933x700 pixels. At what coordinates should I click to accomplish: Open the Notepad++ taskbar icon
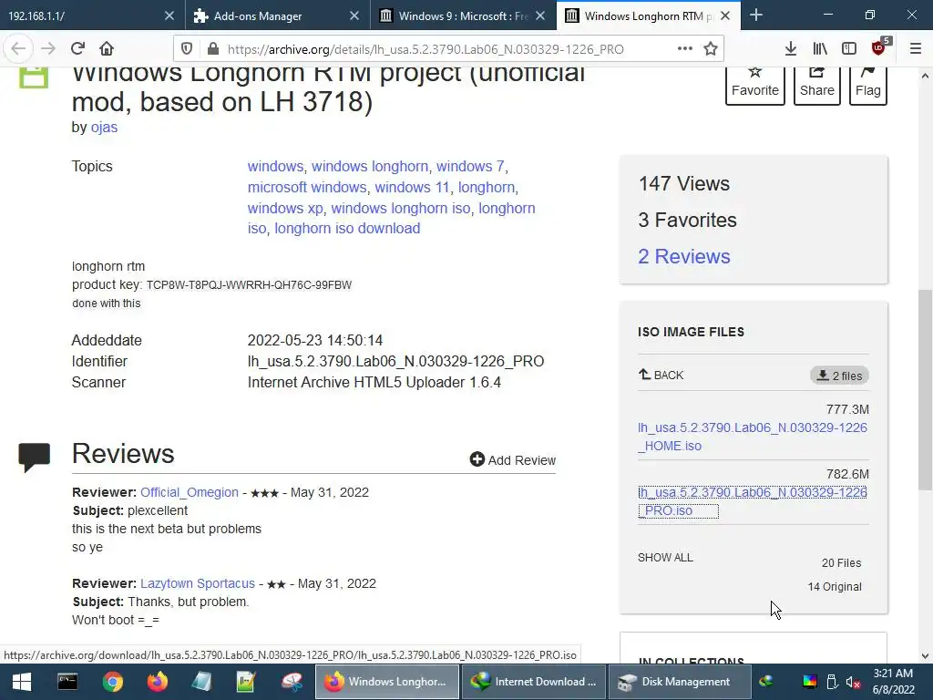click(x=246, y=682)
